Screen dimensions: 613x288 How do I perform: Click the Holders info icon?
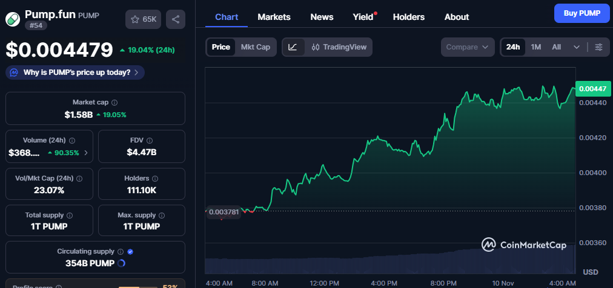point(155,179)
